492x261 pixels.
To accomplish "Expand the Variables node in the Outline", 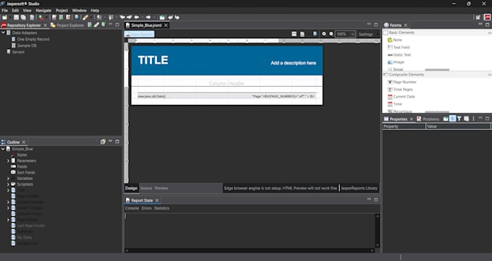I will point(8,178).
